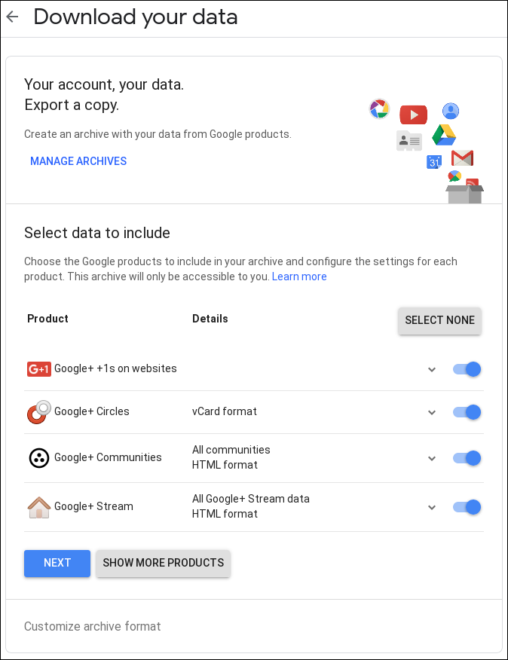Click the Google+ Circles product icon
The width and height of the screenshot is (508, 660).
pos(38,412)
